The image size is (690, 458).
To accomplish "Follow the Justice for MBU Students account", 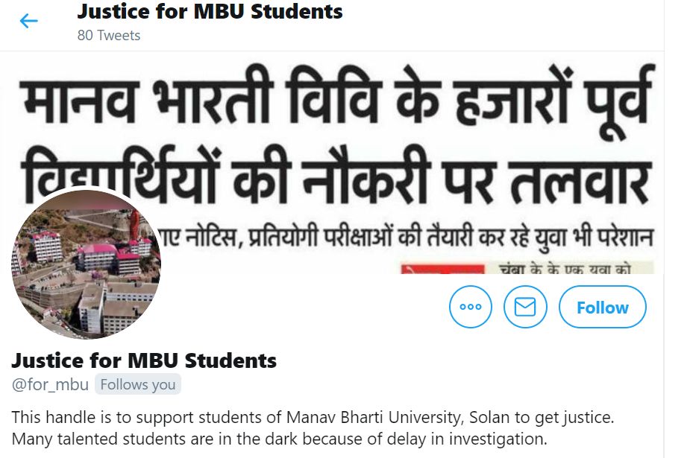I will (603, 307).
